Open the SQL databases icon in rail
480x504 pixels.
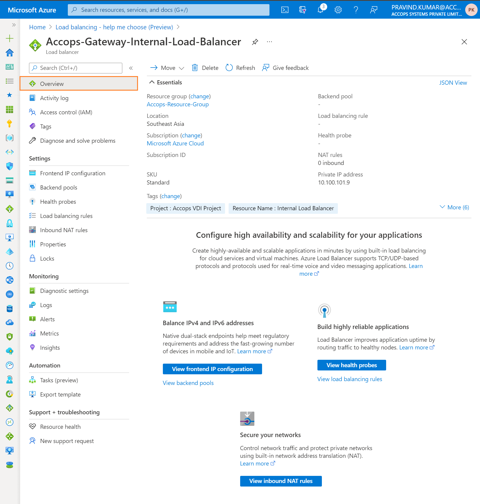pos(10,309)
